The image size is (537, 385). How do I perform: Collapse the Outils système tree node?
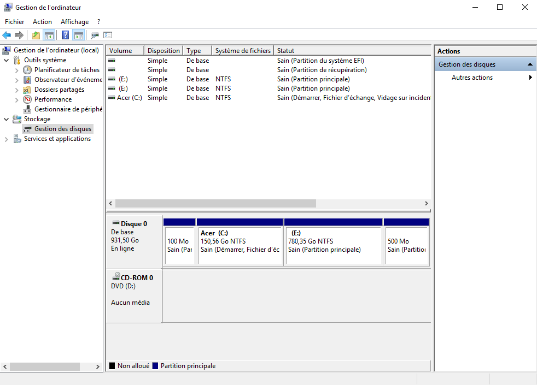pos(7,60)
